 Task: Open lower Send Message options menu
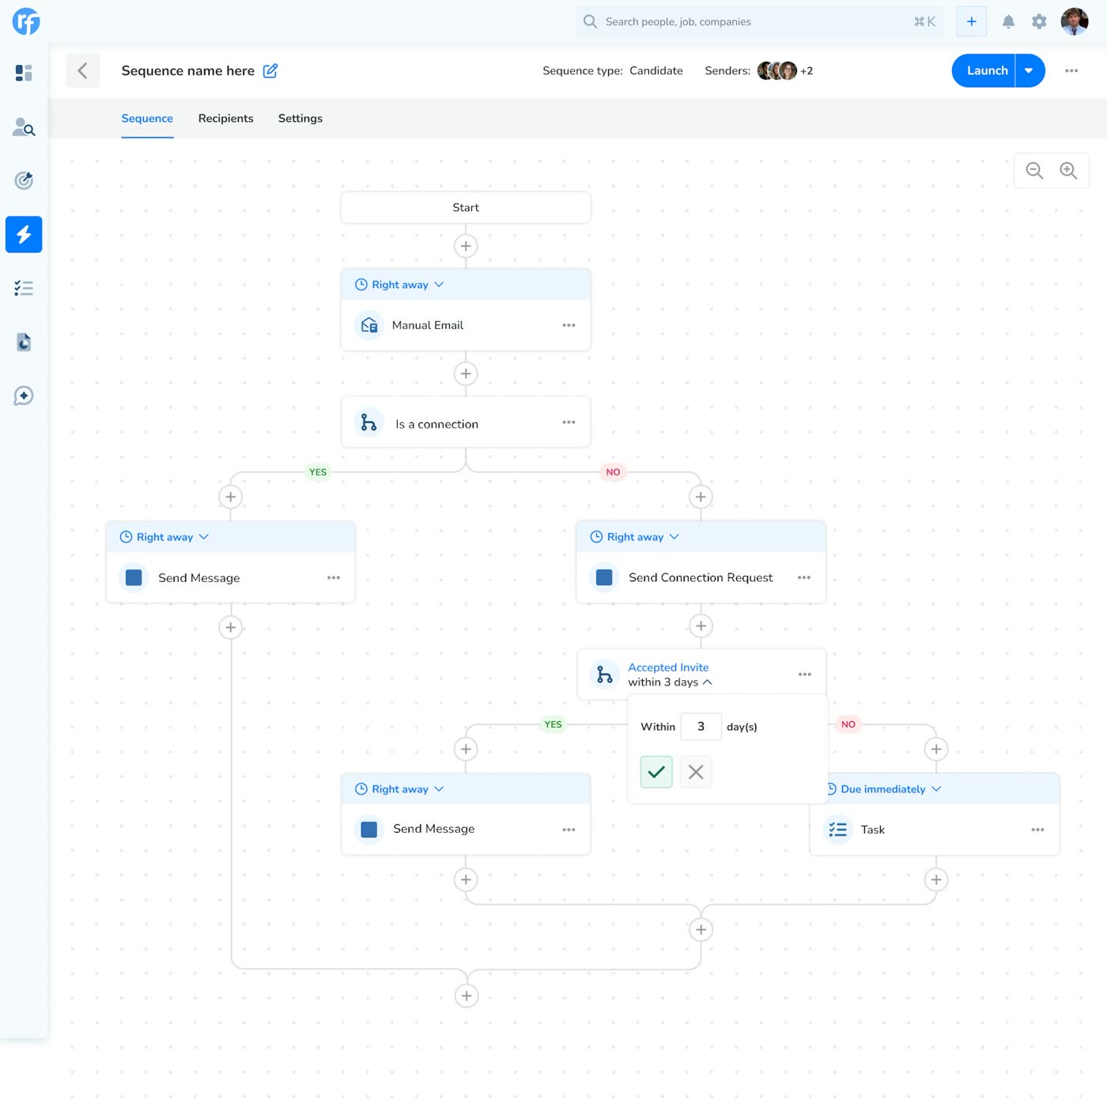[x=569, y=830]
